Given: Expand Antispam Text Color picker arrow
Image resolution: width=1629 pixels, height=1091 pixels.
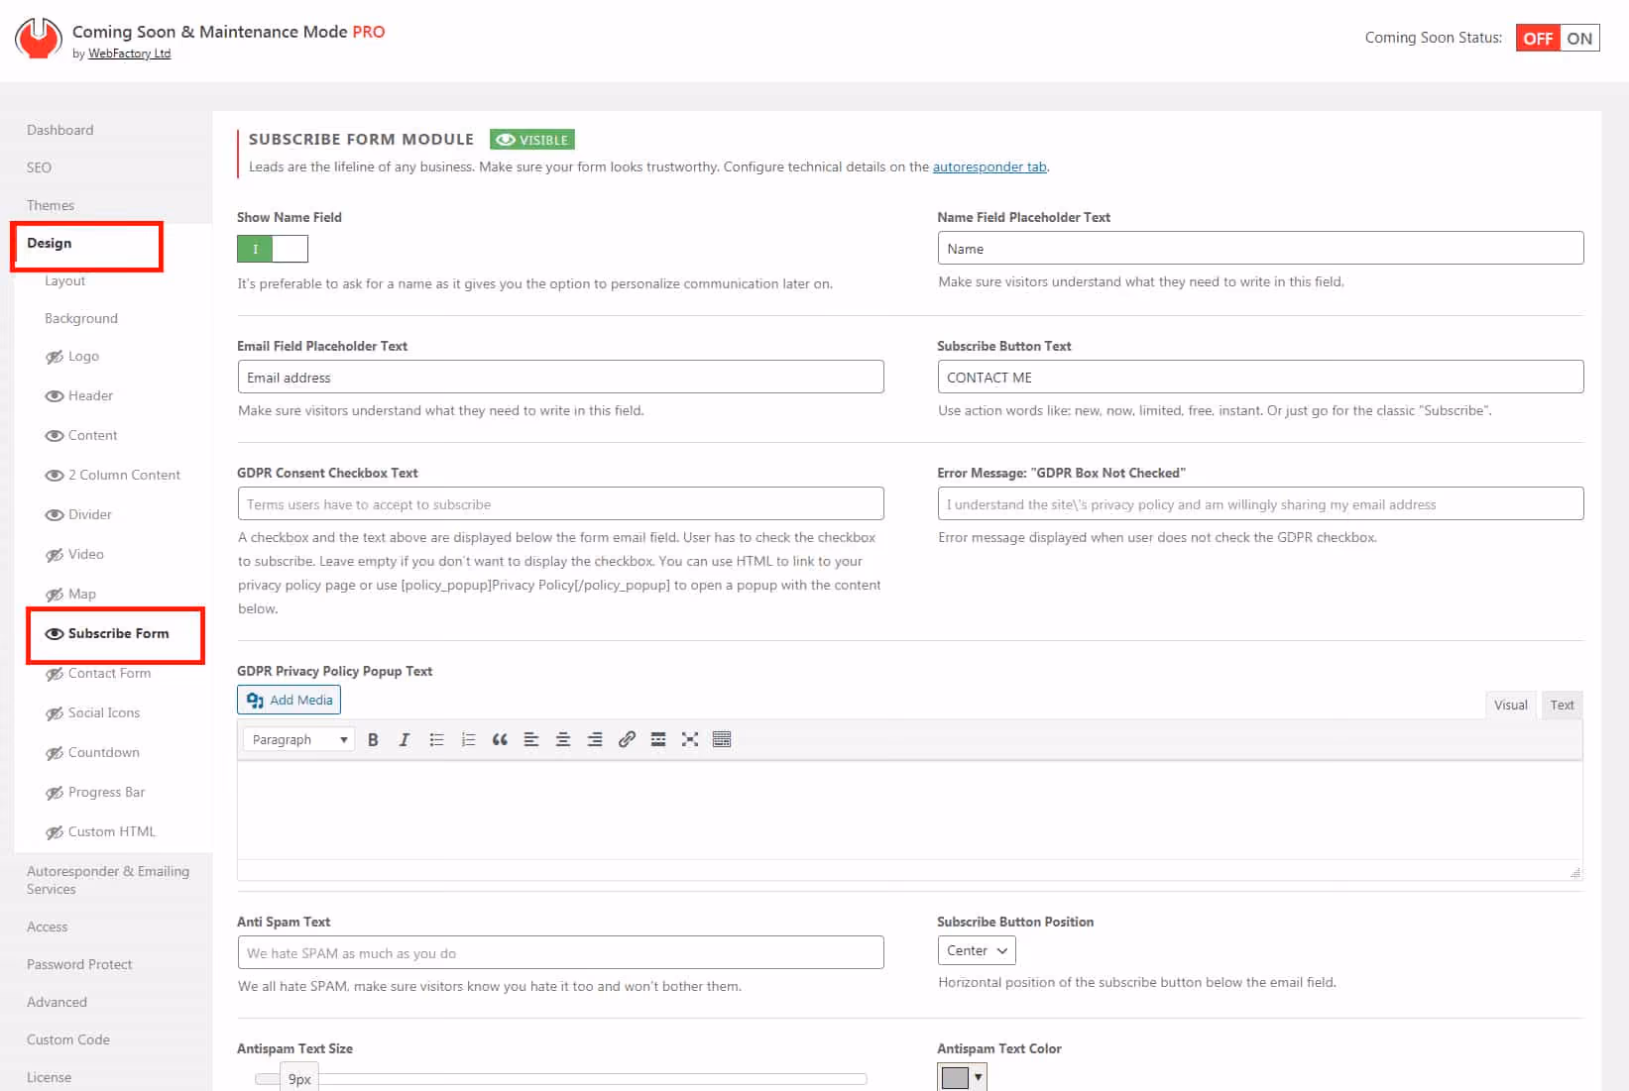Looking at the screenshot, I should [978, 1077].
